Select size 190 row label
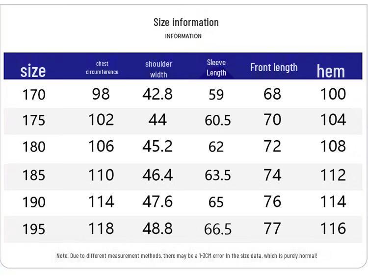This screenshot has width=368, height=276. (34, 202)
